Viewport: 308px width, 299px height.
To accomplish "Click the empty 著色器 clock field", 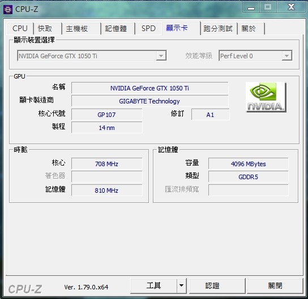I will point(106,177).
